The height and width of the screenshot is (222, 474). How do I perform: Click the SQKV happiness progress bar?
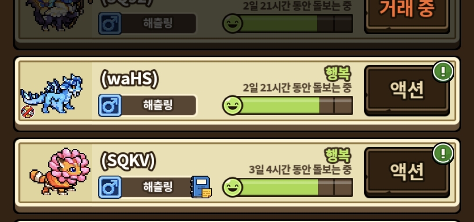(x=292, y=187)
